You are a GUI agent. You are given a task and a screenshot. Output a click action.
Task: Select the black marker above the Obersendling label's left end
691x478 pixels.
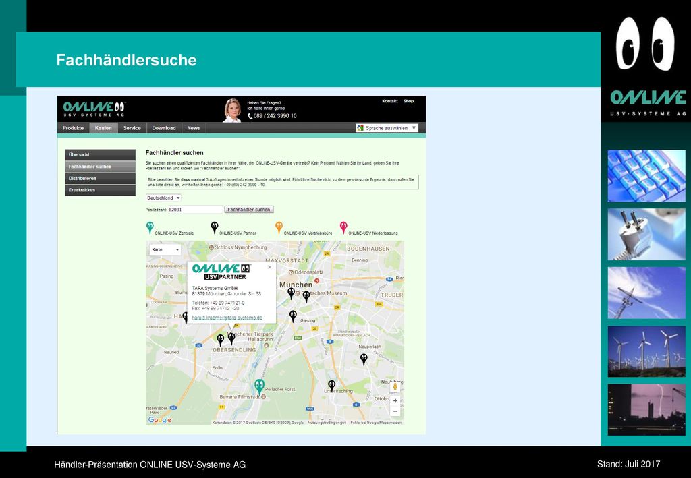pos(221,340)
